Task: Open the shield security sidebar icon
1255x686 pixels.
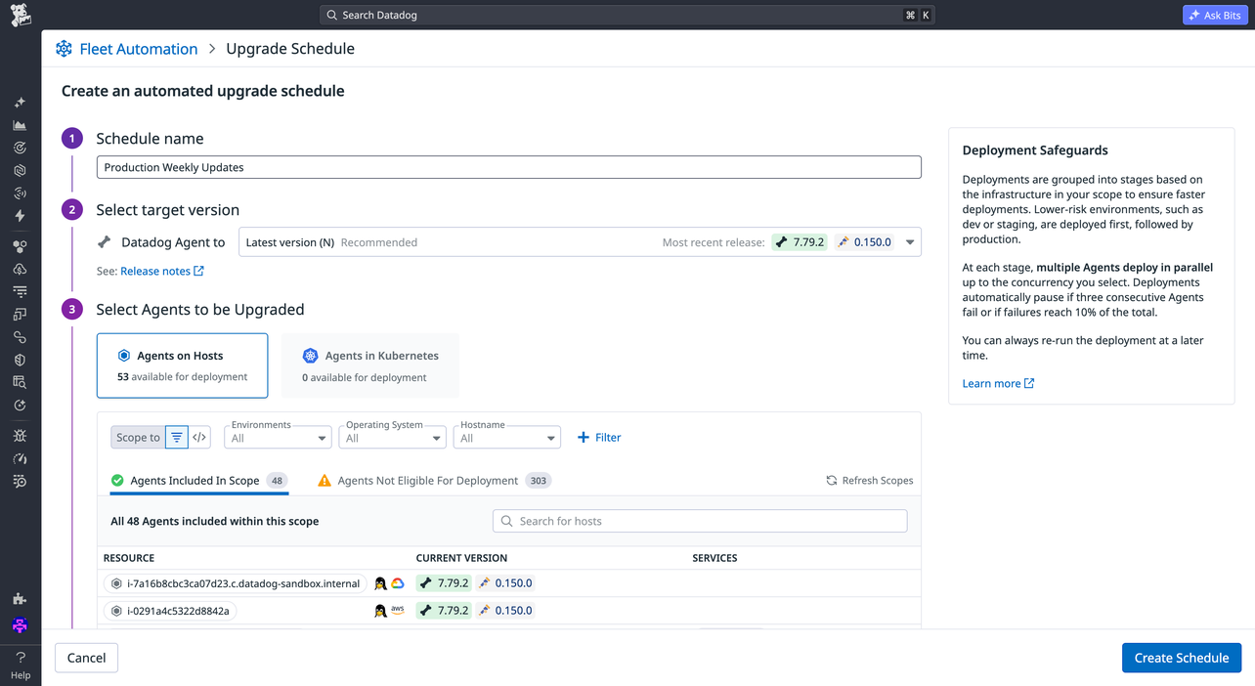Action: [20, 360]
